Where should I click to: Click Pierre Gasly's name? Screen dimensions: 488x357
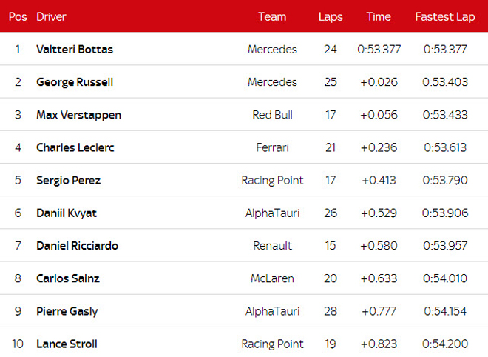click(67, 312)
